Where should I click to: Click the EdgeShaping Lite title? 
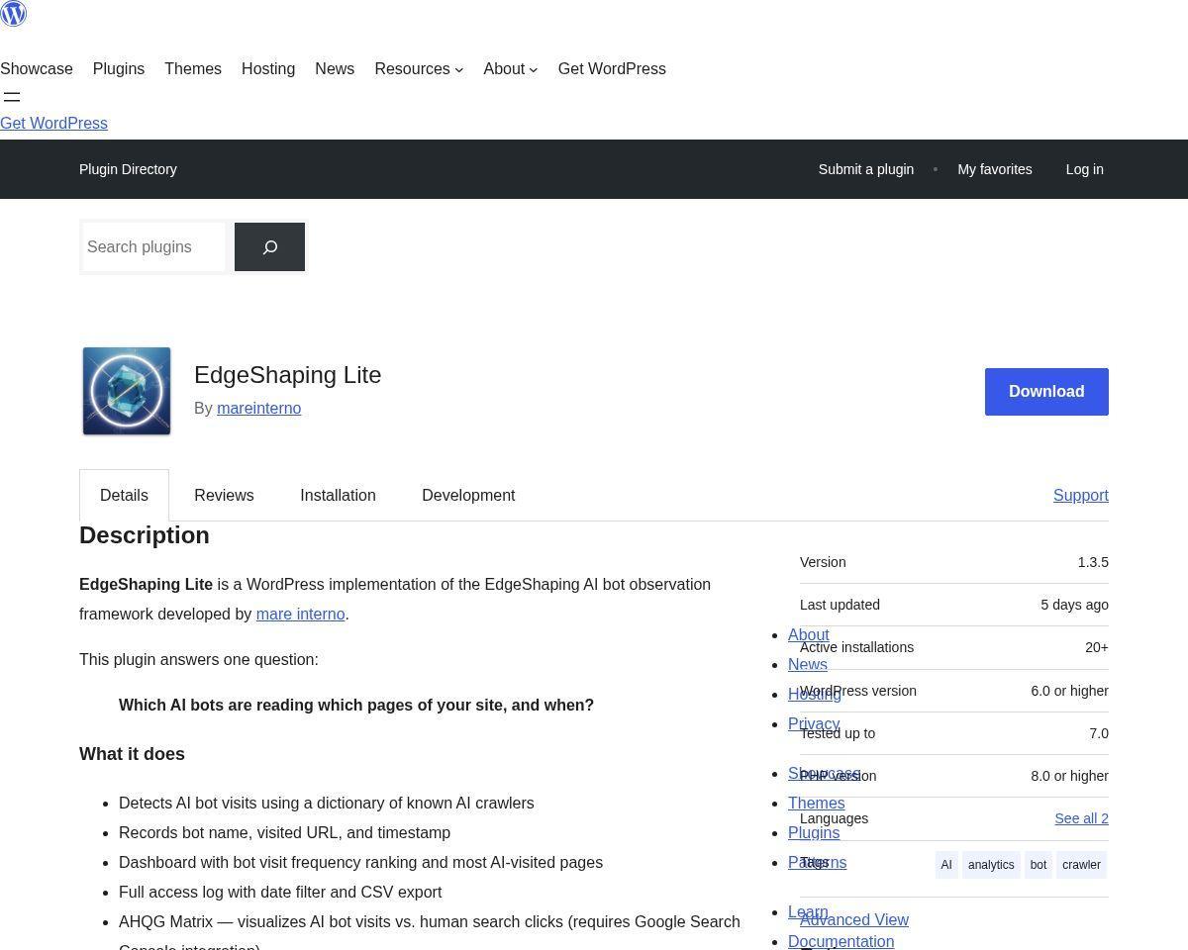tap(288, 375)
